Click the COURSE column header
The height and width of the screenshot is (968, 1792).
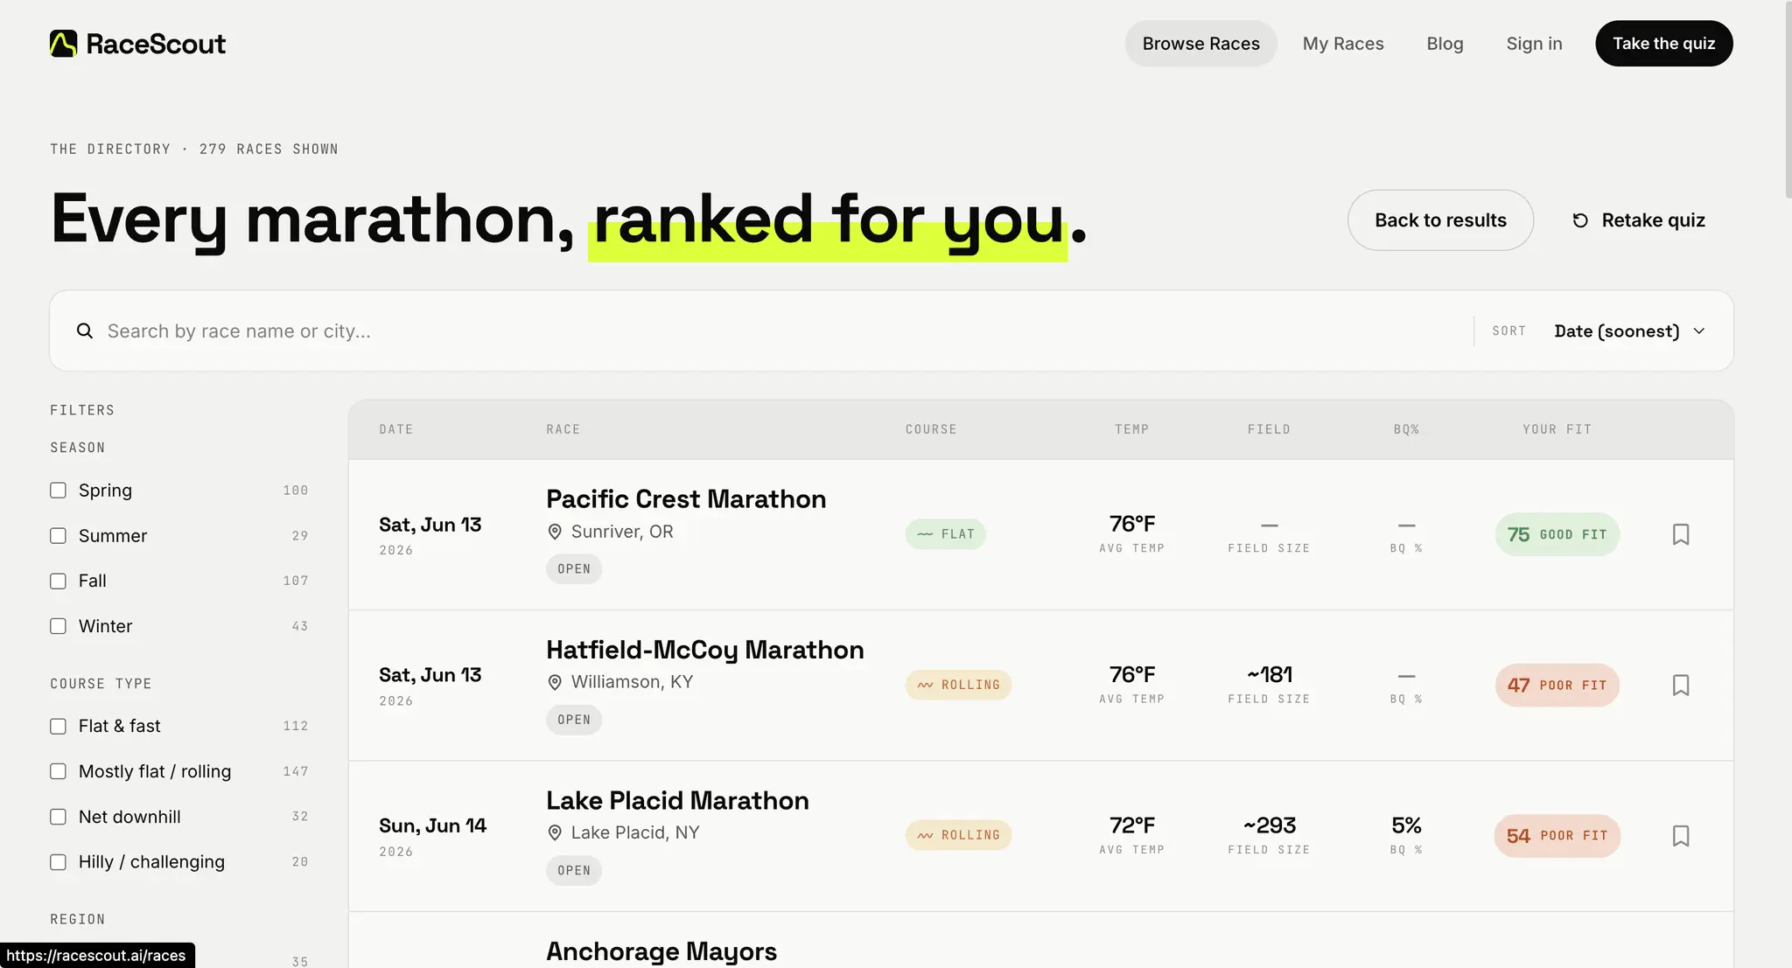(931, 429)
